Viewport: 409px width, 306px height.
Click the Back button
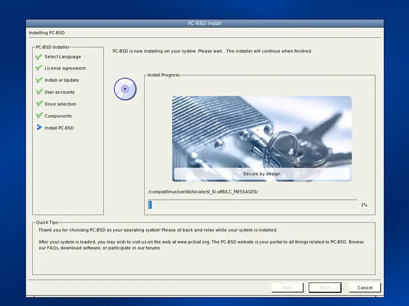tap(287, 288)
